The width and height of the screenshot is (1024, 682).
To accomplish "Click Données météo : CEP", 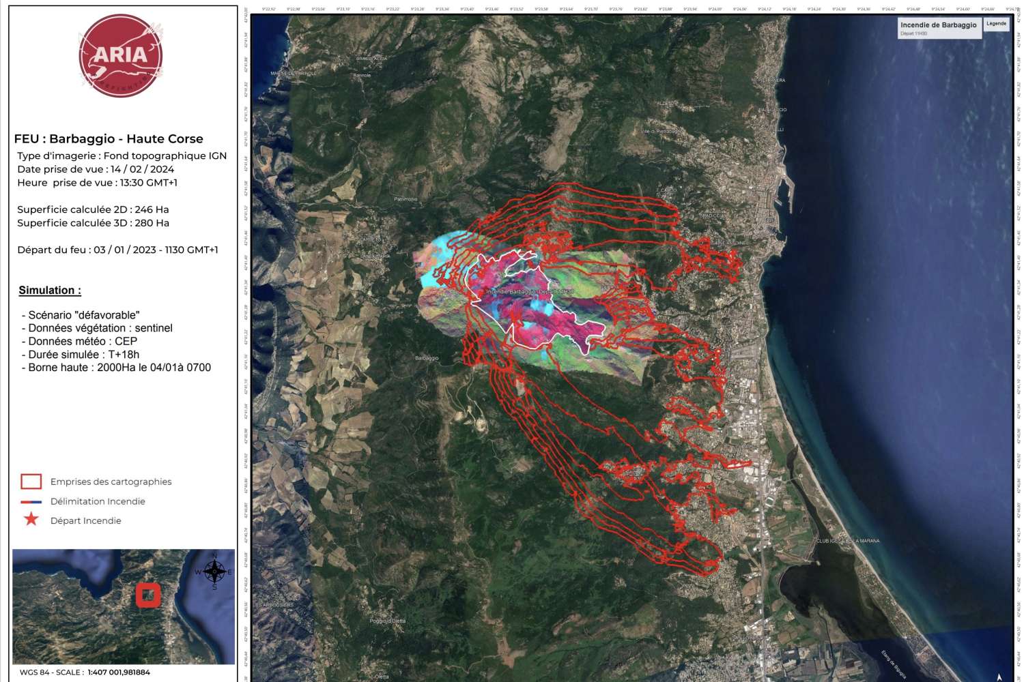I will [x=79, y=341].
